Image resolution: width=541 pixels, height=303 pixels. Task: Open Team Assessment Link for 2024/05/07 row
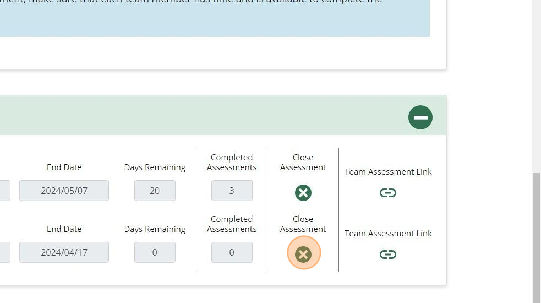[388, 193]
